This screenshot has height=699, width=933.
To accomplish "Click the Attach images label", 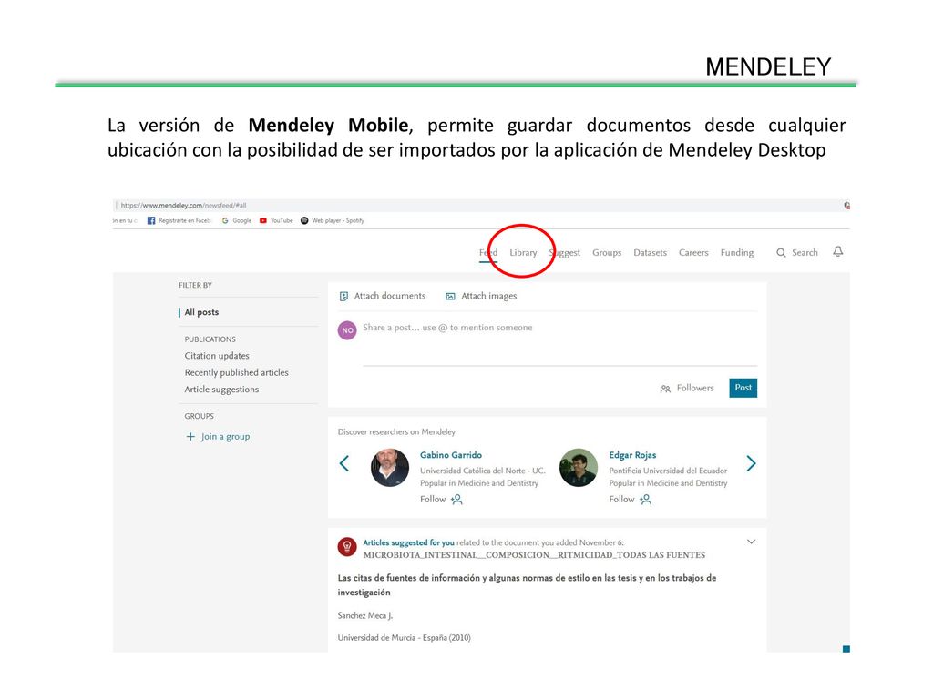I will coord(489,296).
